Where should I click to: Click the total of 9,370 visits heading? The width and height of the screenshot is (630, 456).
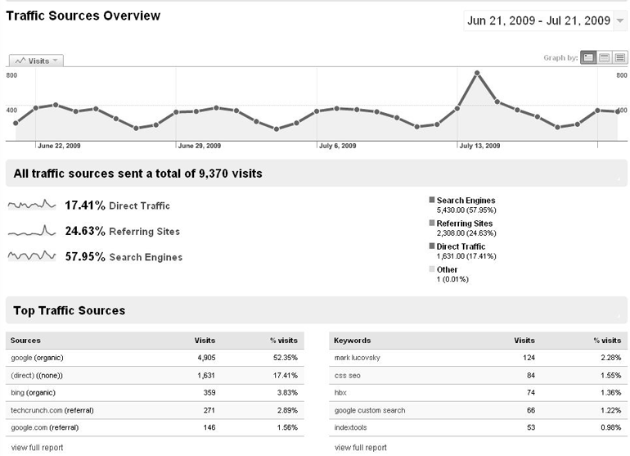pyautogui.click(x=137, y=174)
